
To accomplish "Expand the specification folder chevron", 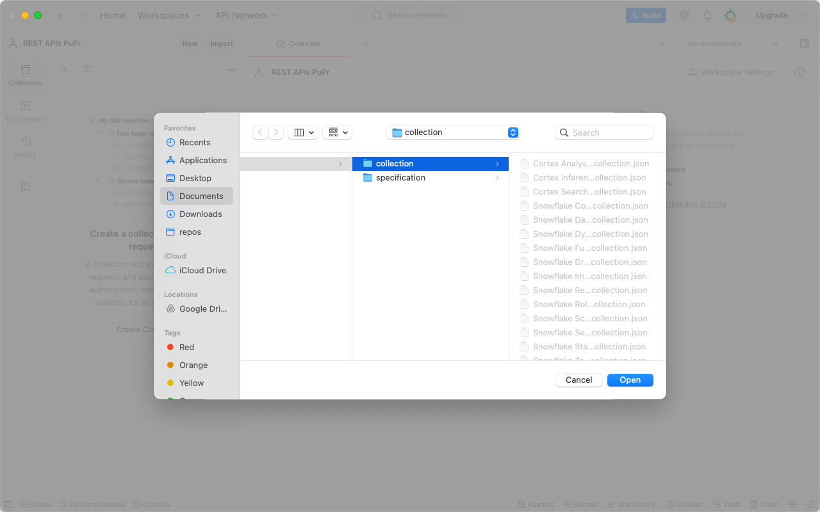I will [x=497, y=178].
